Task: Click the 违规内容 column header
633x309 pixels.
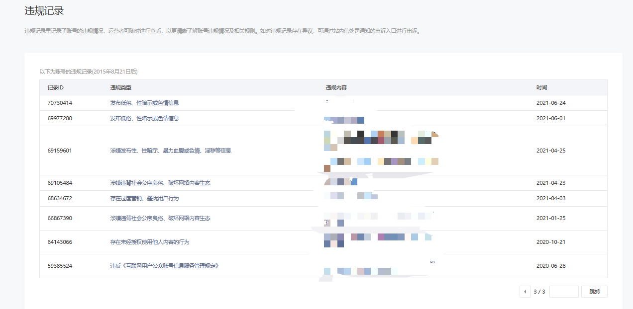Action: pos(336,87)
